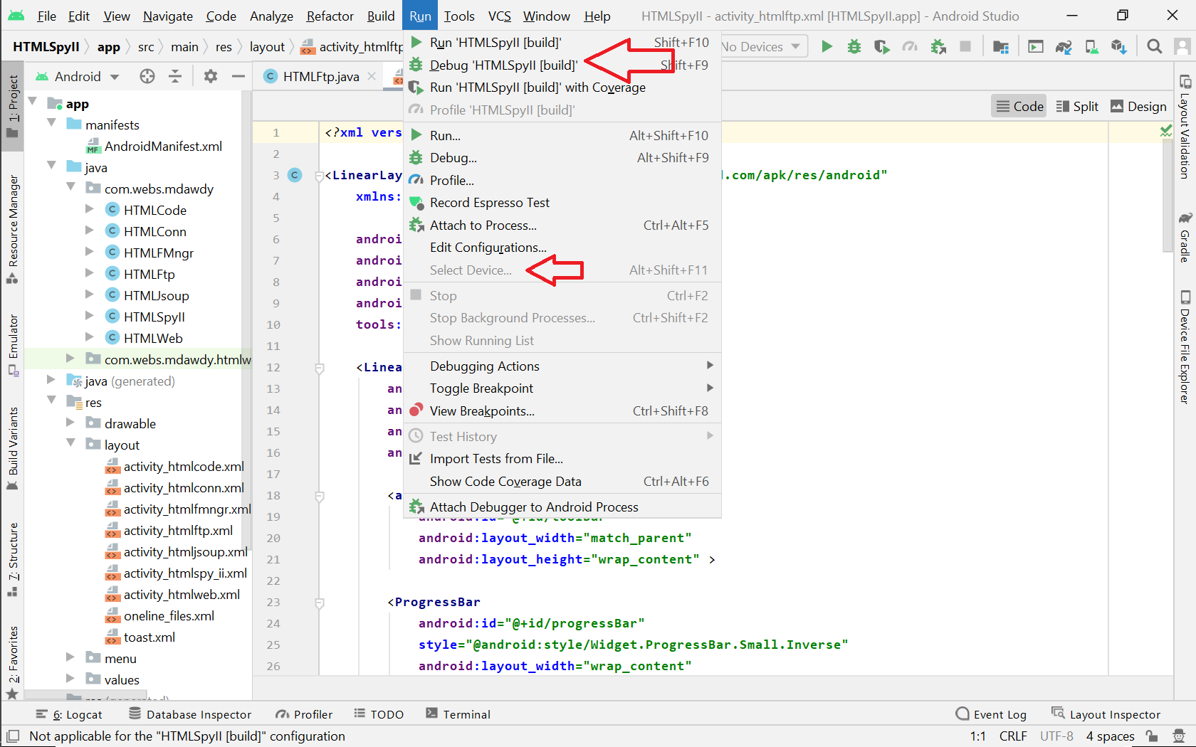The image size is (1196, 747).
Task: Open the Gradle side panel
Action: 1185,238
